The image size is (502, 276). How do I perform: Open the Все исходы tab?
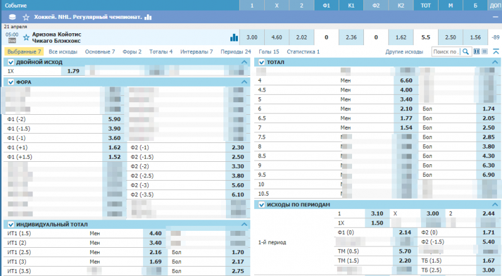[x=63, y=52]
